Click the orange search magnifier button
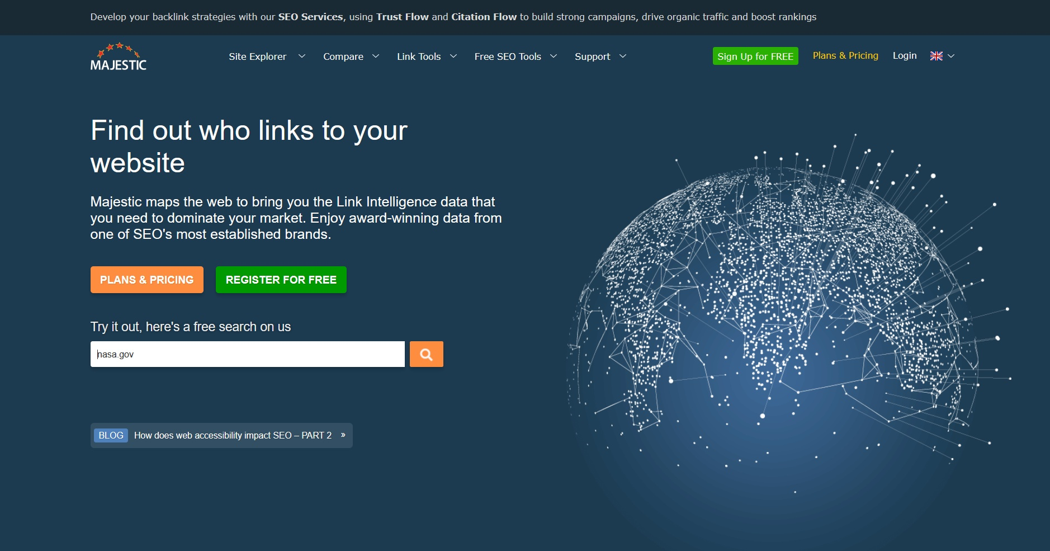The image size is (1050, 551). click(427, 354)
